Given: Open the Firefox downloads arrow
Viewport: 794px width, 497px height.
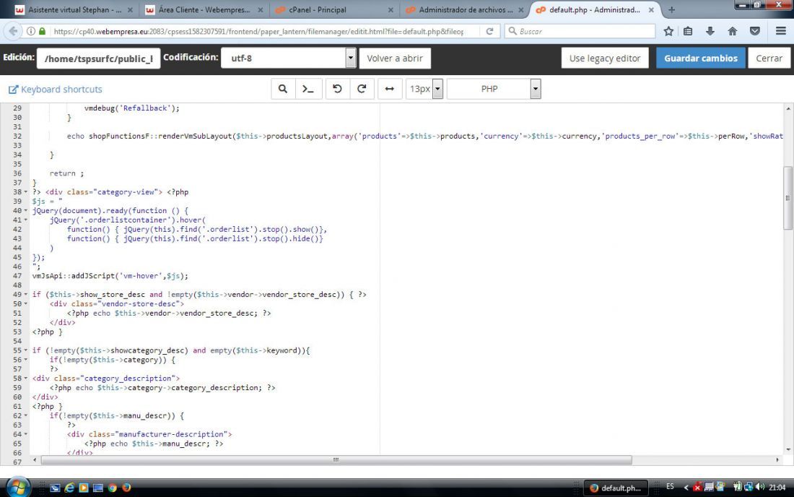Looking at the screenshot, I should pos(710,31).
